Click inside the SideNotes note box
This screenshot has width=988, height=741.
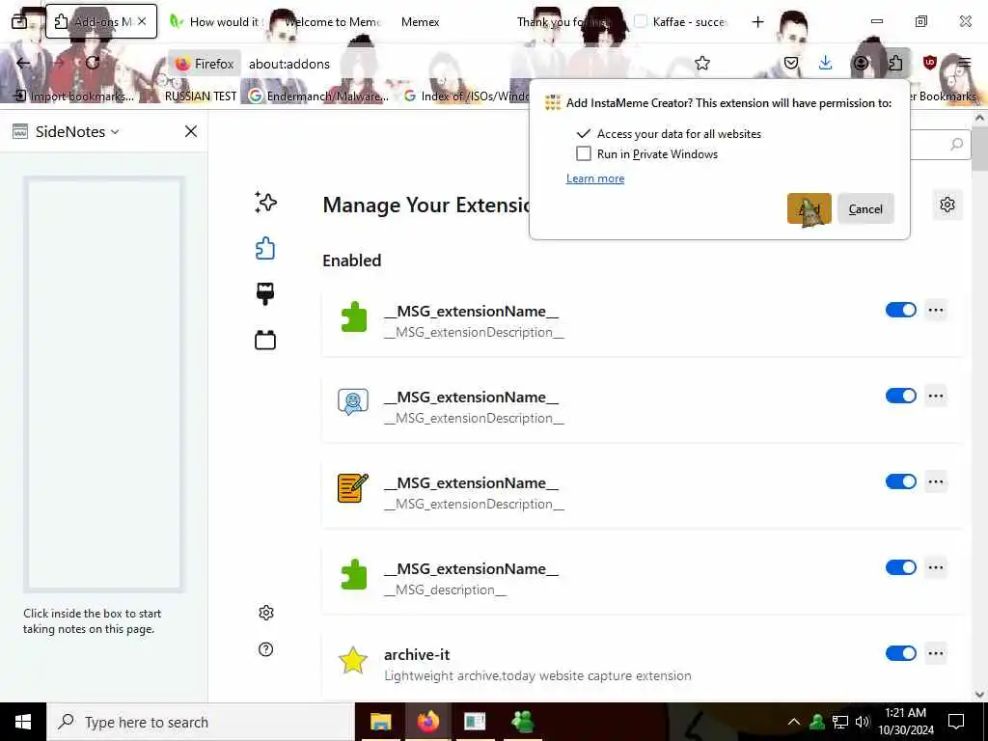click(x=104, y=384)
